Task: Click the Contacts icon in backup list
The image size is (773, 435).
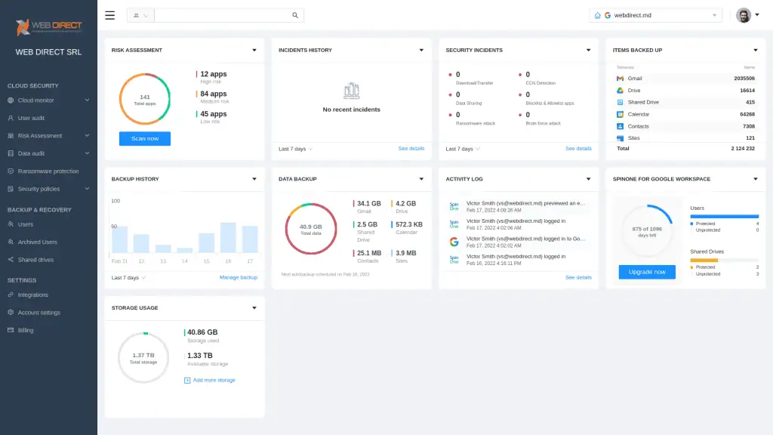Action: click(x=620, y=126)
